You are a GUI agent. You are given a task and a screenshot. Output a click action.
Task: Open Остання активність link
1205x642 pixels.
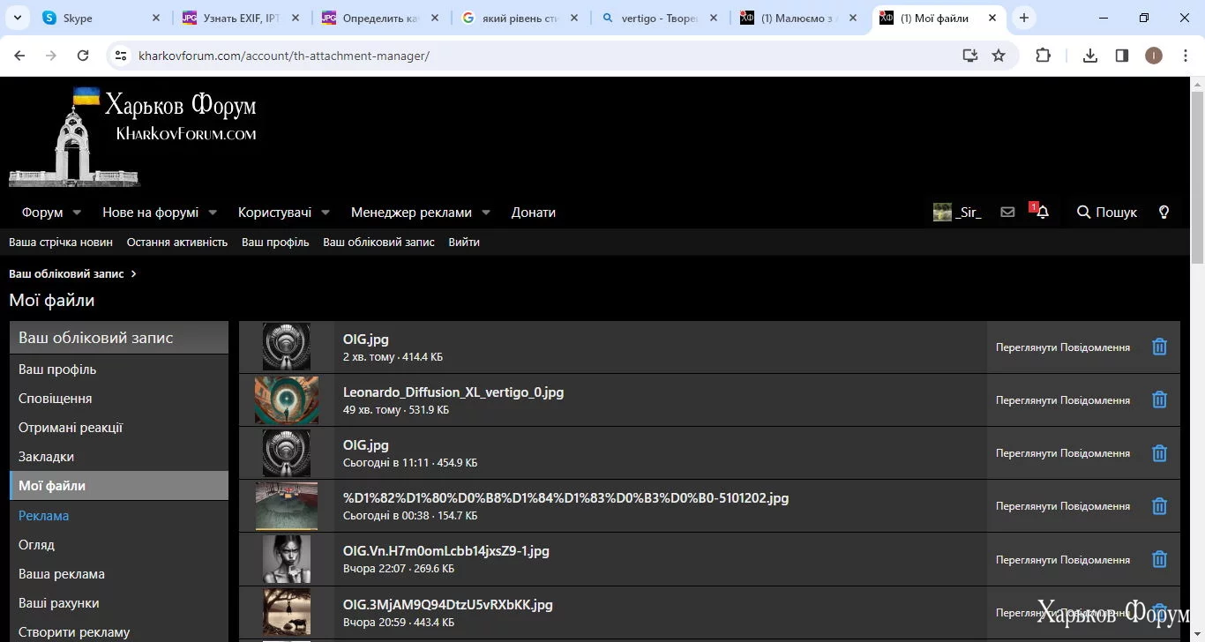tap(177, 243)
